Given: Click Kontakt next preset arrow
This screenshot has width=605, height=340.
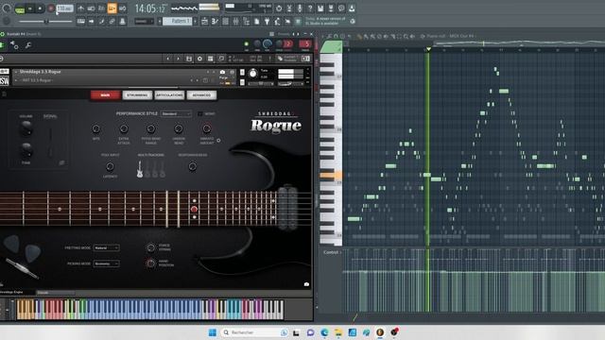Looking at the screenshot, I should 179,59.
